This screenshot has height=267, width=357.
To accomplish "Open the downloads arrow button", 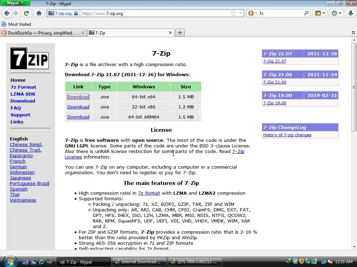I will tap(351, 14).
